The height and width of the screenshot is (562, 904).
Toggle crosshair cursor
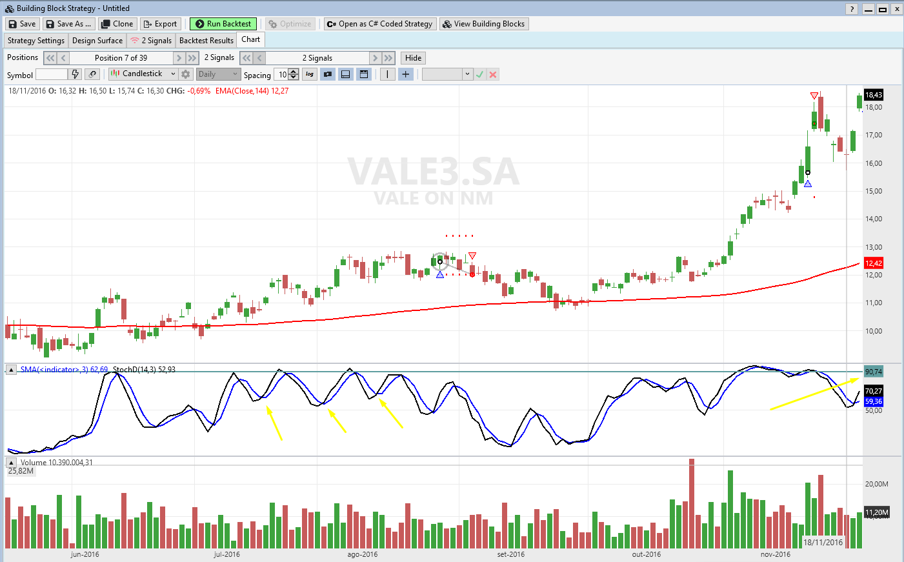tap(405, 74)
